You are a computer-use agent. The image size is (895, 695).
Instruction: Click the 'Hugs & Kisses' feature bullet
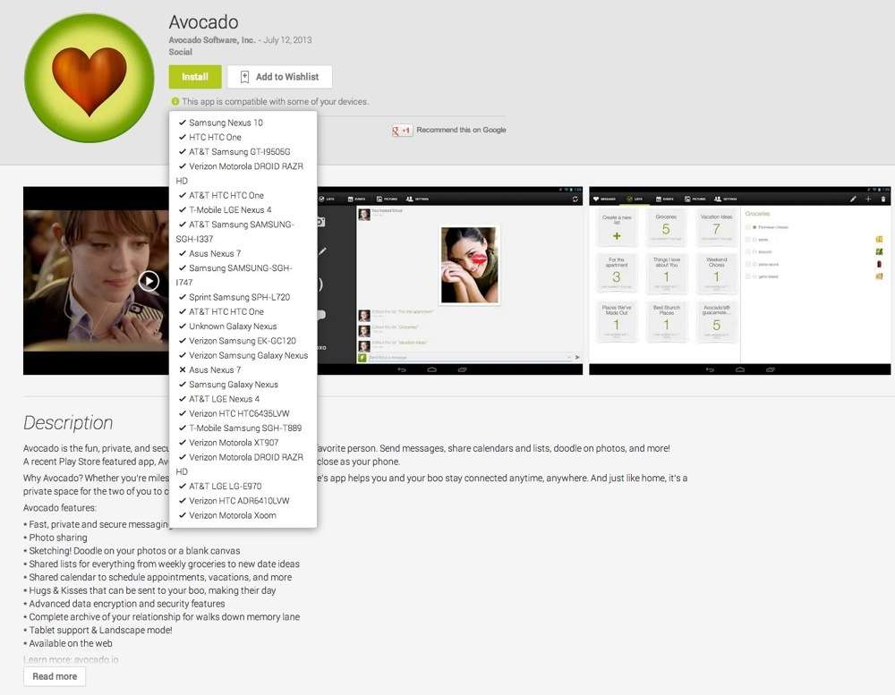click(149, 590)
